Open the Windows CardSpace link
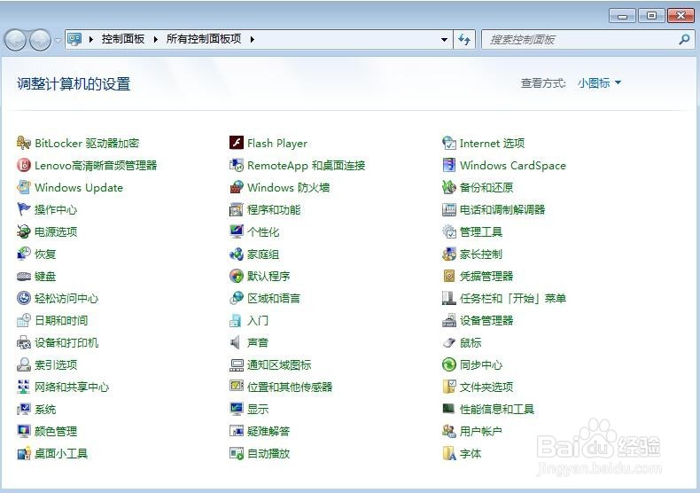This screenshot has height=493, width=700. click(x=513, y=166)
